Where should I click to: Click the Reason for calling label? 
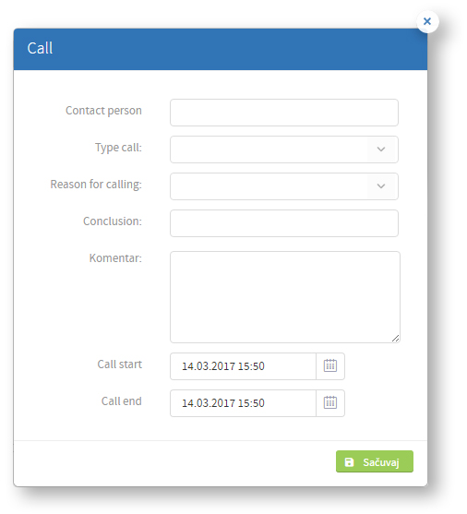[x=96, y=185]
